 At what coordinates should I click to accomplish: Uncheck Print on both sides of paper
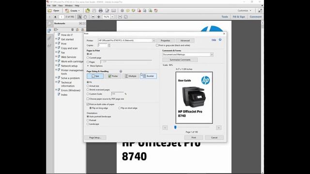pos(88,104)
